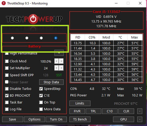
Task: Click the Max PKG Power value 10.2 W
Action: click(137, 95)
